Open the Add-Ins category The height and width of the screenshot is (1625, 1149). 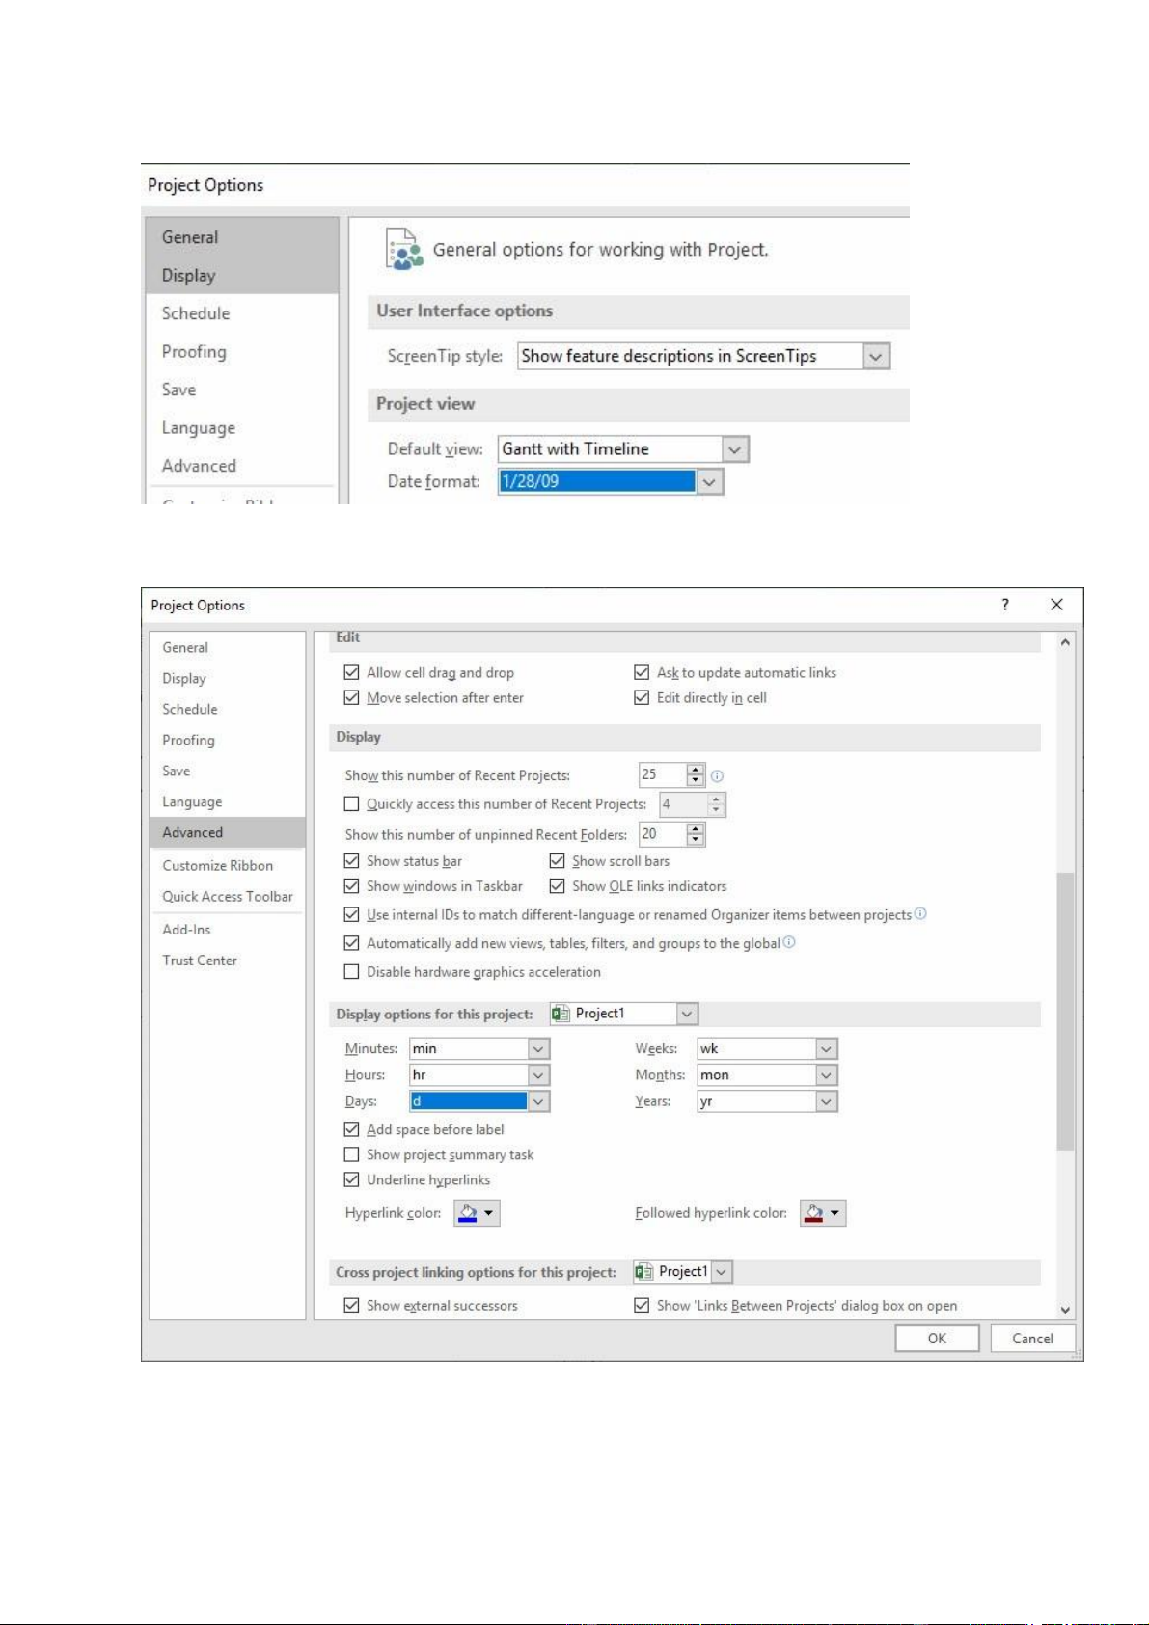(228, 930)
